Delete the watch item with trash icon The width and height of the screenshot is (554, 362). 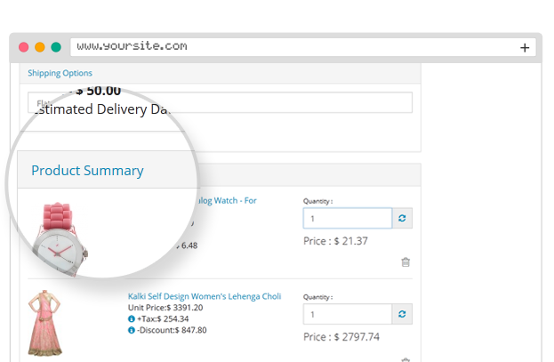point(405,262)
